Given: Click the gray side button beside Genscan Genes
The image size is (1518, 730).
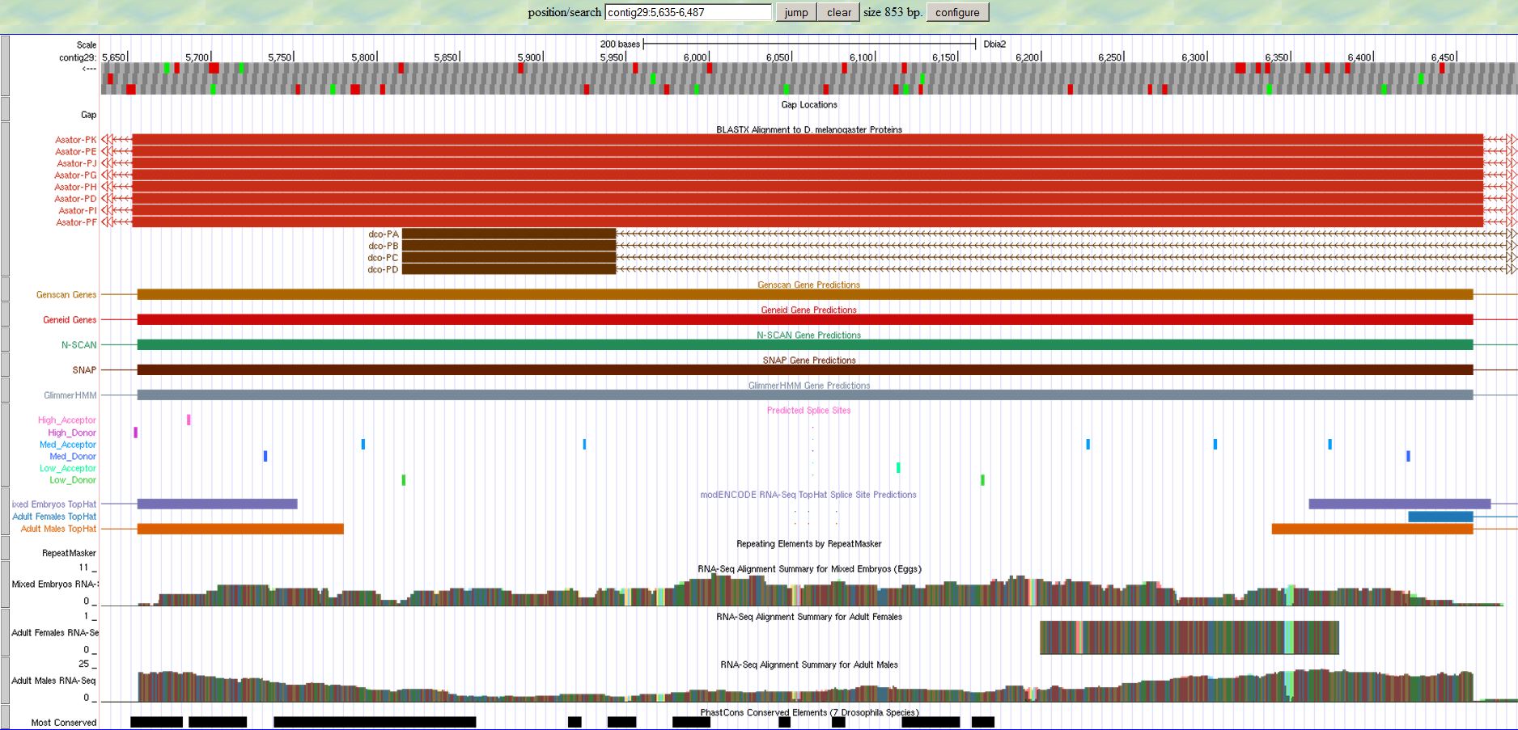Looking at the screenshot, I should click(x=5, y=289).
